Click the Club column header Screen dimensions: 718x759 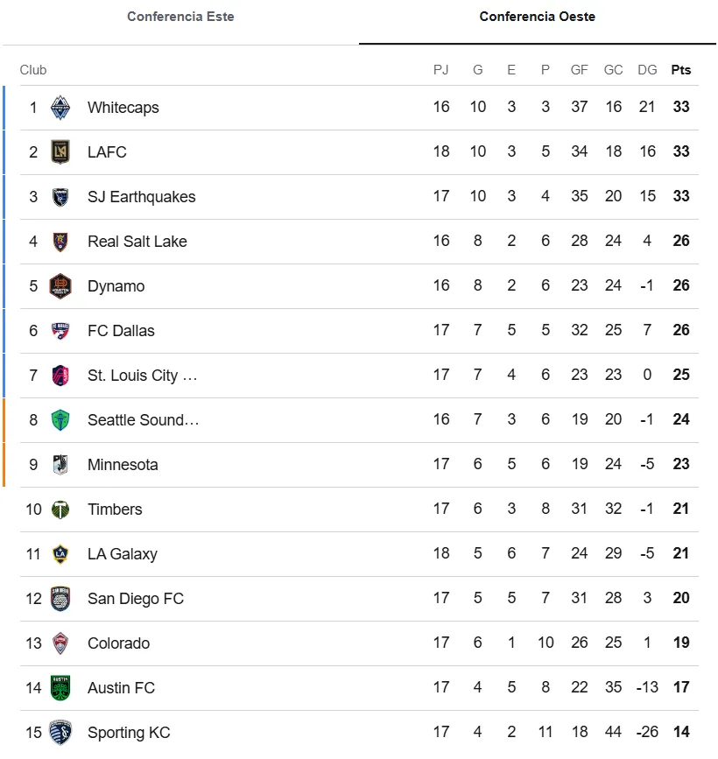pyautogui.click(x=33, y=70)
